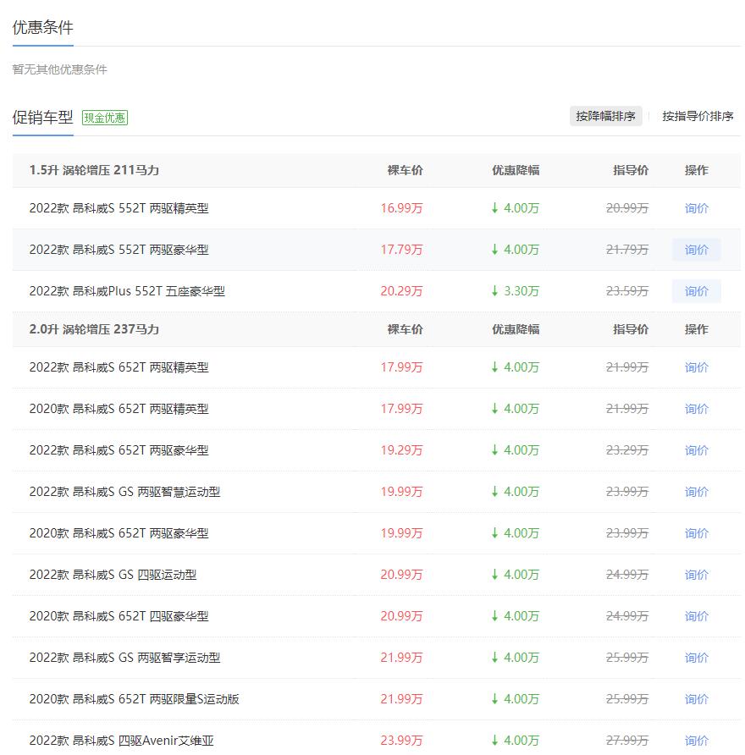Click 询价 for 四驱Avenir艾维亚
745x755 pixels.
point(697,740)
